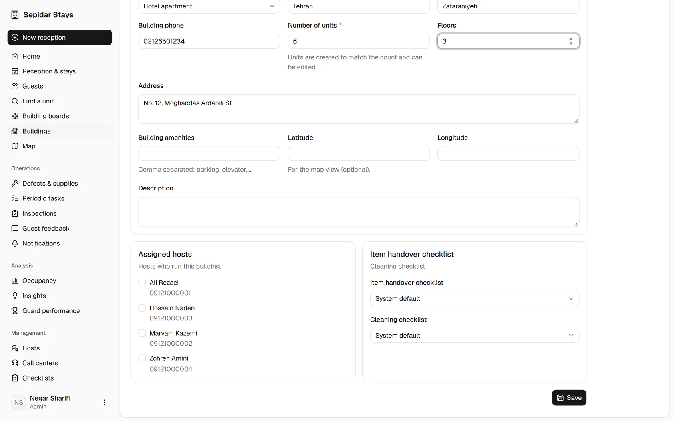Open Defects & supplies wrench icon

[x=15, y=183]
